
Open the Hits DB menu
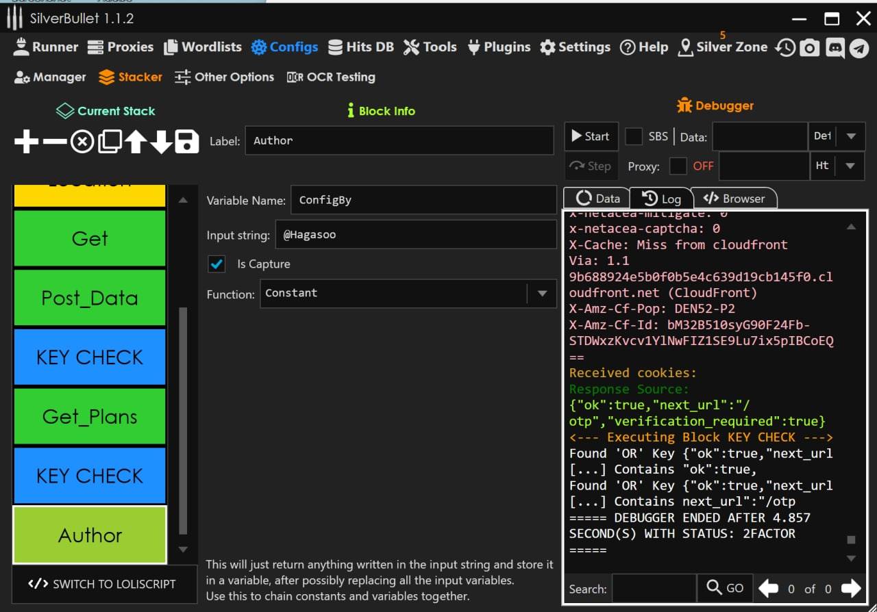[361, 47]
